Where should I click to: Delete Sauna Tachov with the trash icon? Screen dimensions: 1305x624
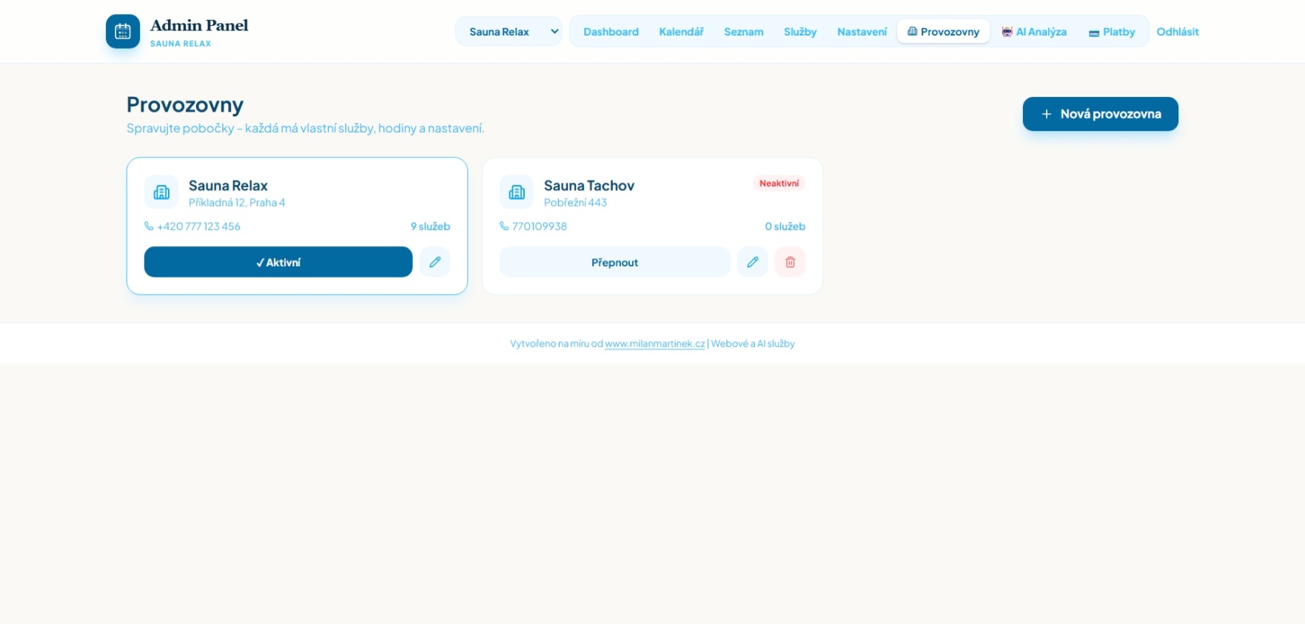point(790,262)
